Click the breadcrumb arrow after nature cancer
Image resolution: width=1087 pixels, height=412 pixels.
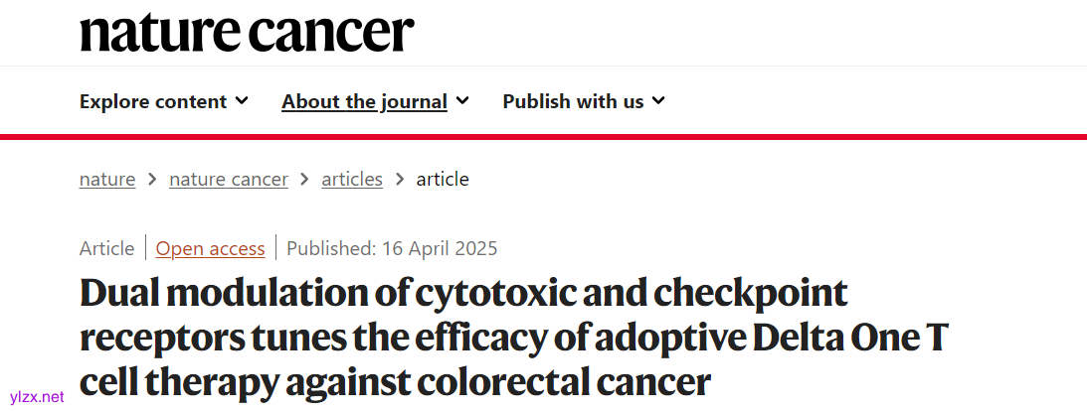(304, 180)
